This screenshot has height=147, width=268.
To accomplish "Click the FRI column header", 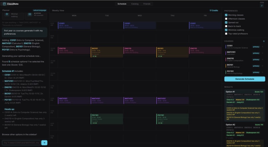I will click(x=205, y=16).
